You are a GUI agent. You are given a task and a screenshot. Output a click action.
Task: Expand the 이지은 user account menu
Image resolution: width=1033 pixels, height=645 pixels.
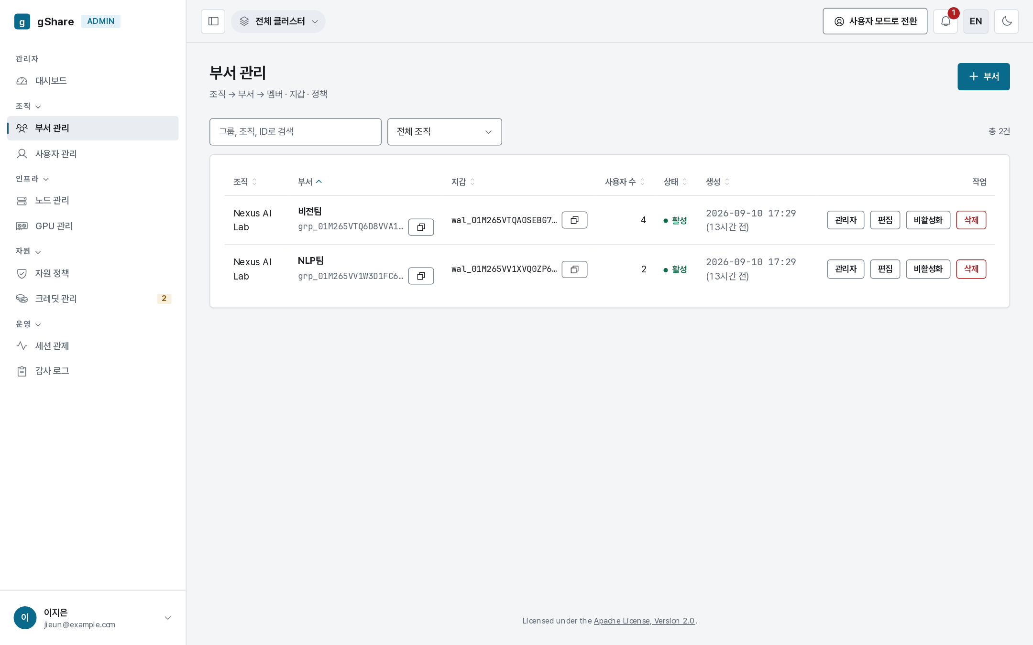pos(93,618)
